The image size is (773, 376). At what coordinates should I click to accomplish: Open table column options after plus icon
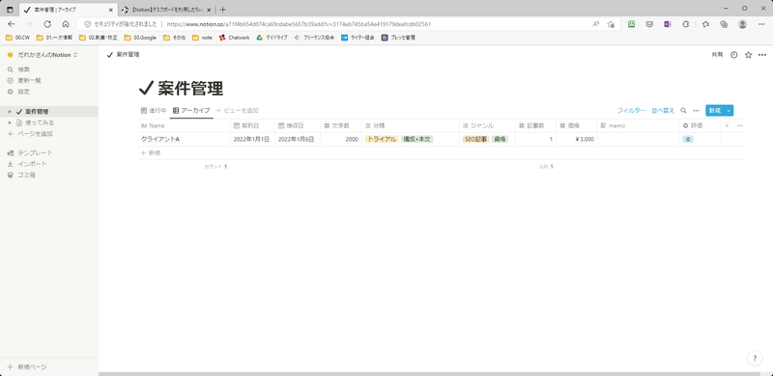pyautogui.click(x=739, y=126)
